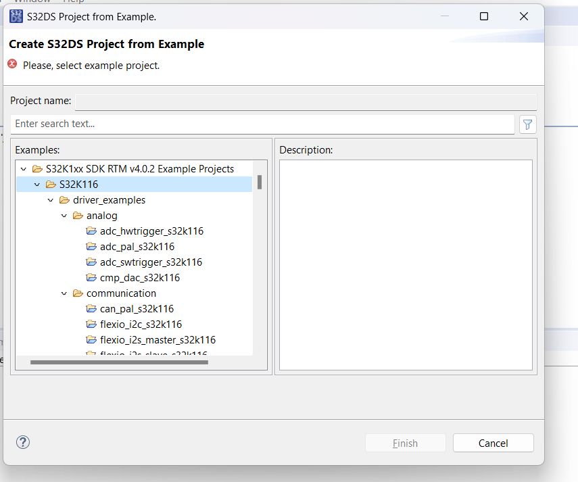Select adc_swtrigger_s32k116 example
This screenshot has width=578, height=482.
click(x=151, y=262)
